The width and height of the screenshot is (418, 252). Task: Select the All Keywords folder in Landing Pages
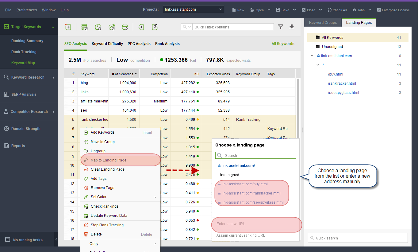coord(358,38)
